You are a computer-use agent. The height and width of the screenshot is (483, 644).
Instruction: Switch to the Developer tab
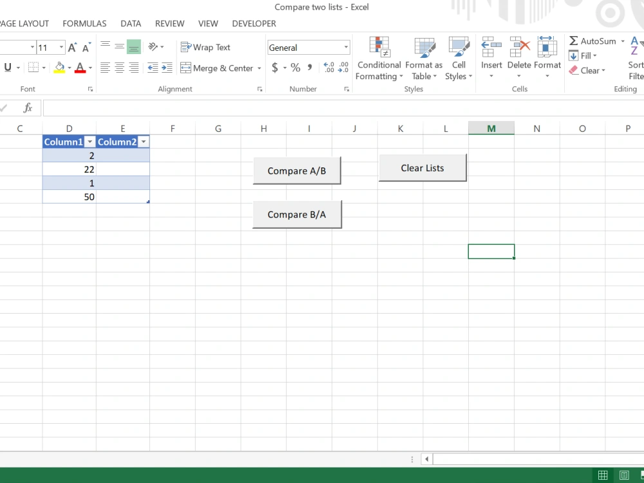tap(254, 23)
